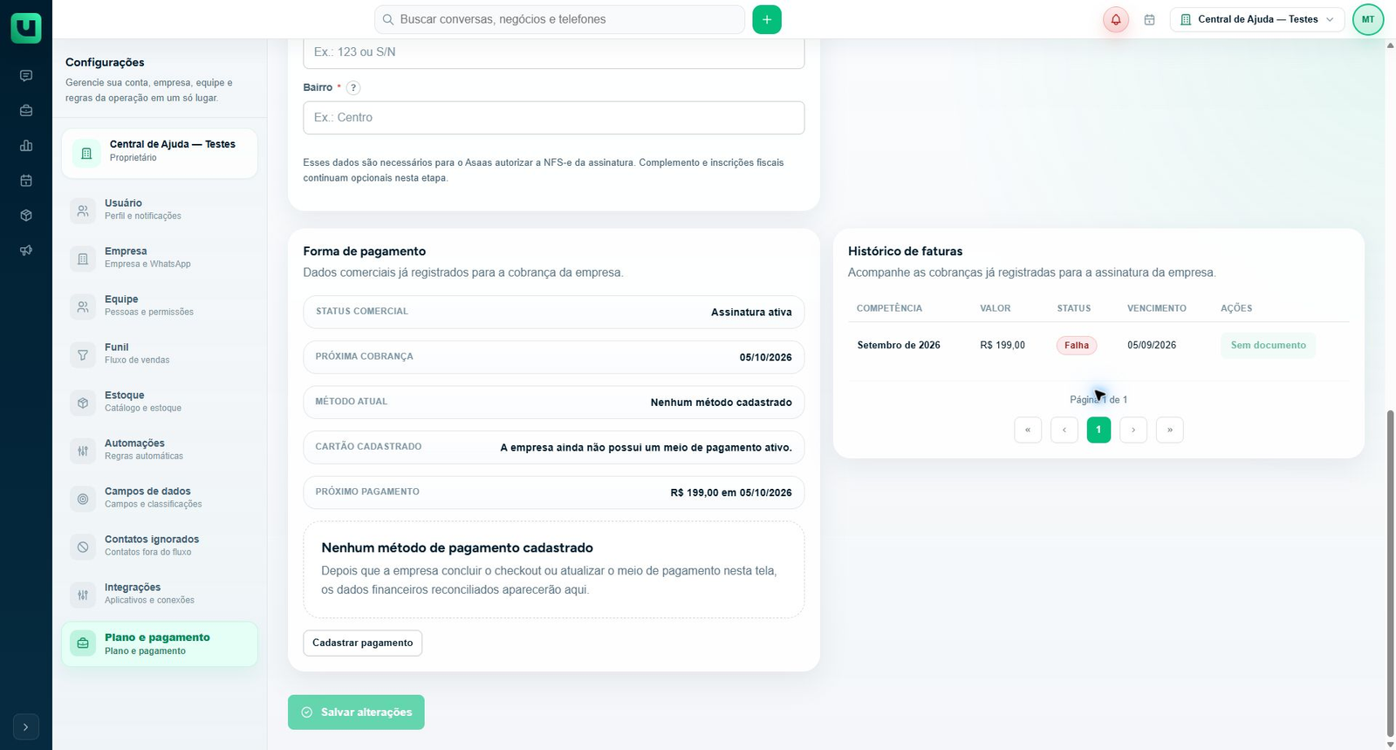Screen dimensions: 1396x750
Task: Click the Assinatura ativa status value
Action: click(751, 313)
